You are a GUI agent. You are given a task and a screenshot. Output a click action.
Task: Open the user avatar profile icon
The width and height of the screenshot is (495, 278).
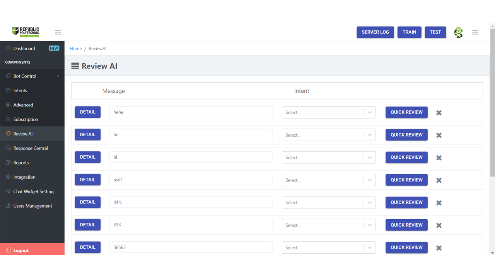tap(458, 32)
